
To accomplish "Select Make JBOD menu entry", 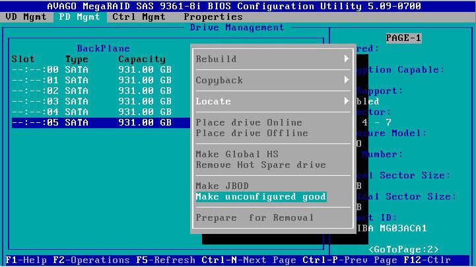I will point(222,186).
